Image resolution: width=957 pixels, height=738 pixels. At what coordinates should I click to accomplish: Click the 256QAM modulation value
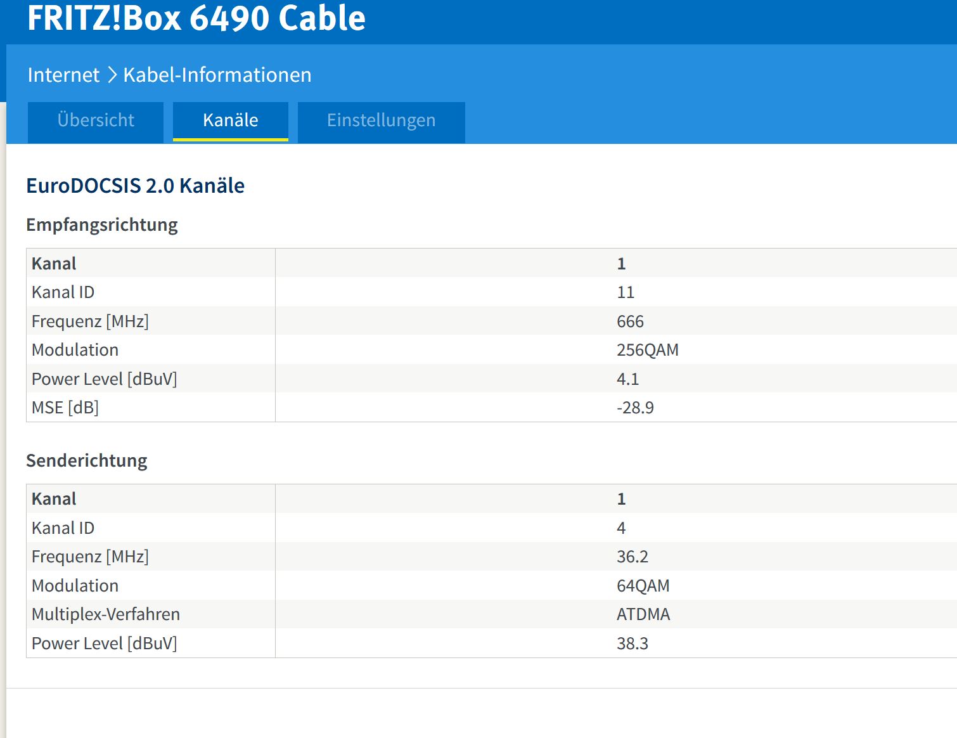pos(647,350)
